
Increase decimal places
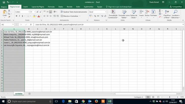(x=102, y=16)
